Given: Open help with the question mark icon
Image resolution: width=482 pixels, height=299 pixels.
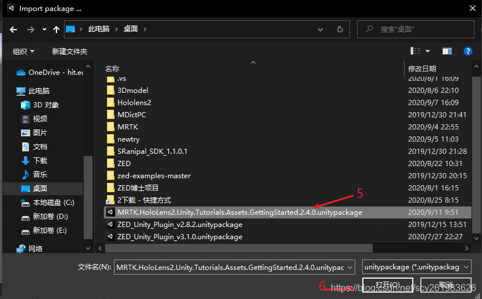Looking at the screenshot, I should tap(467, 51).
